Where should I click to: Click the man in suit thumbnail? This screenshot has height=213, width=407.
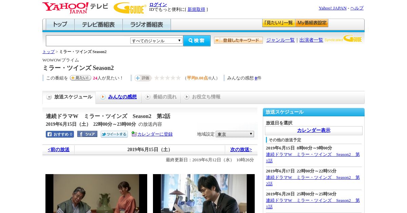pyautogui.click(x=204, y=193)
